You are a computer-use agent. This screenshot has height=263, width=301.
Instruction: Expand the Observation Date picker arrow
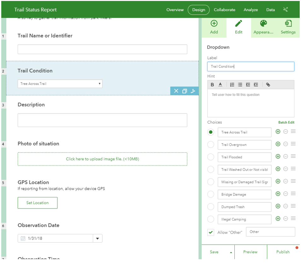tap(97, 238)
